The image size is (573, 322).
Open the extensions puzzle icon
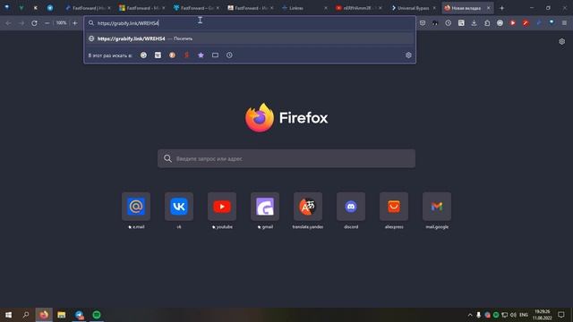coord(487,23)
